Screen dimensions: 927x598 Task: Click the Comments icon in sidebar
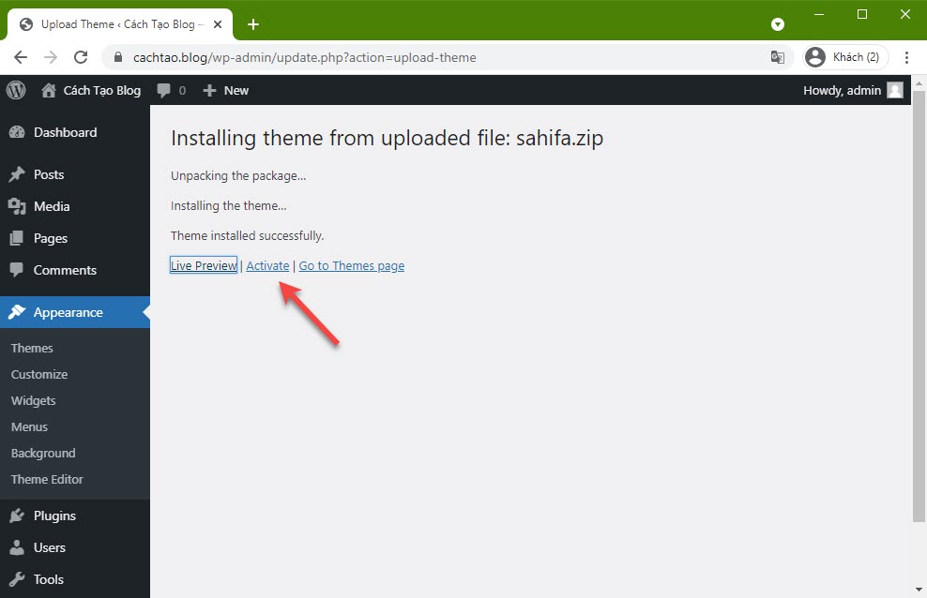point(17,270)
